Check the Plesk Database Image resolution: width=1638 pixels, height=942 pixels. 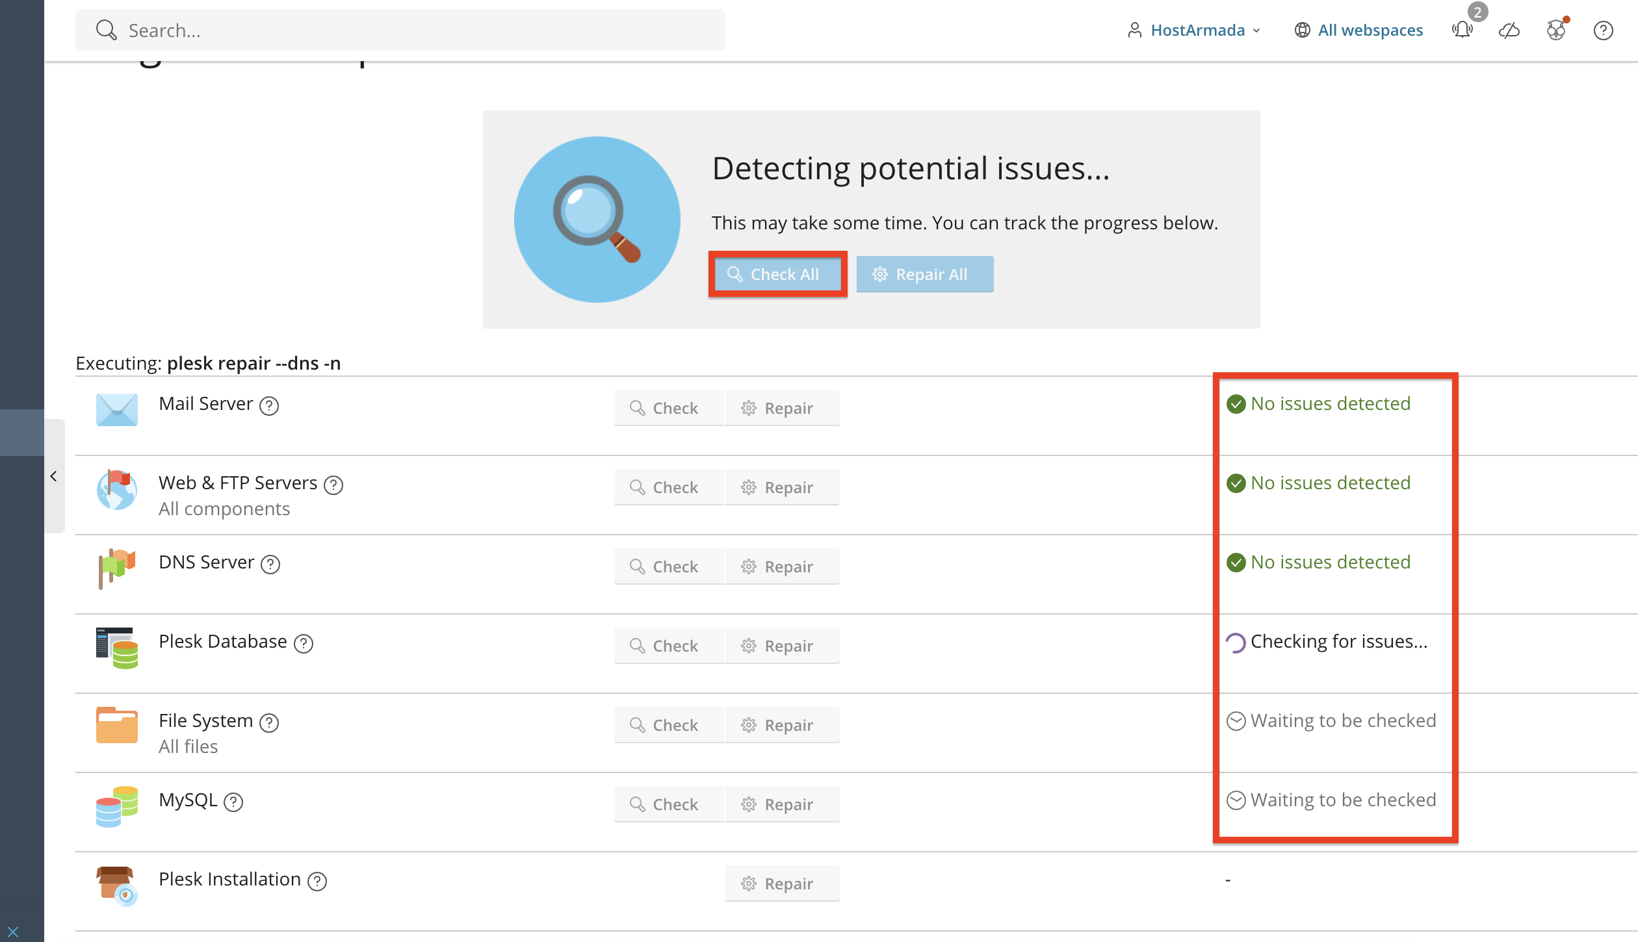669,646
